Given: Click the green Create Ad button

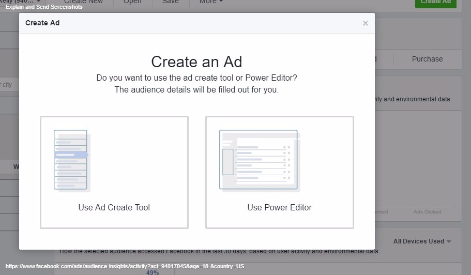Looking at the screenshot, I should click(x=435, y=3).
